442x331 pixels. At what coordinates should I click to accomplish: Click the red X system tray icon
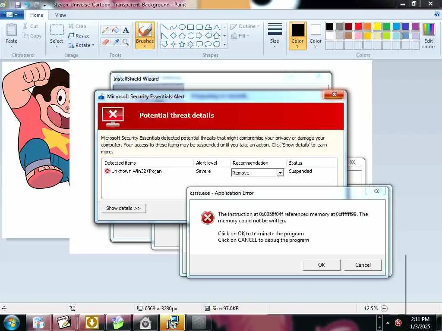coord(398,322)
